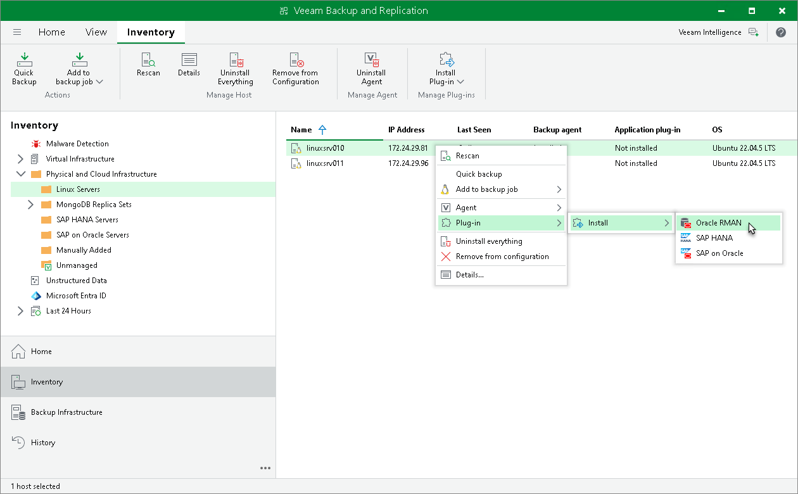Image resolution: width=798 pixels, height=494 pixels.
Task: Click the Oracle RMAN database icon
Action: (685, 223)
